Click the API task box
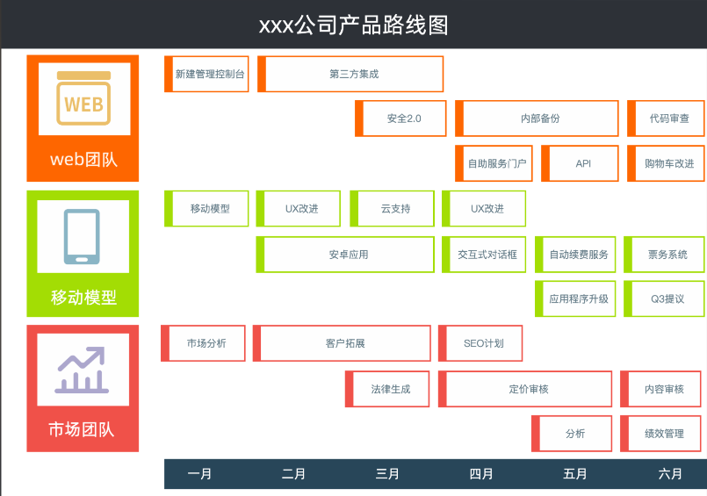 coord(580,163)
